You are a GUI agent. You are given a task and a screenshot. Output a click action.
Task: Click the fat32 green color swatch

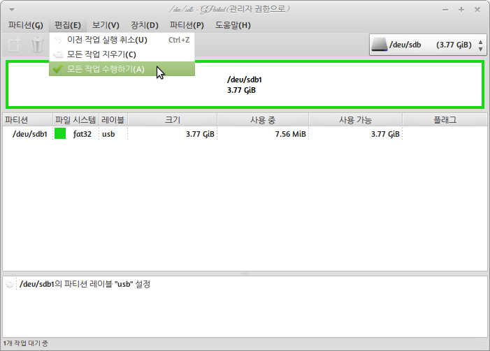60,133
